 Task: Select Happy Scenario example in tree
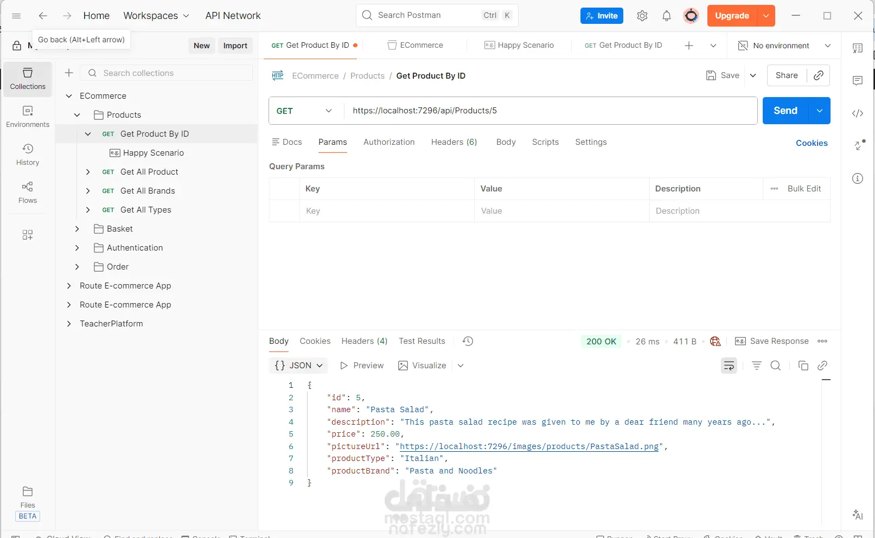pos(146,153)
